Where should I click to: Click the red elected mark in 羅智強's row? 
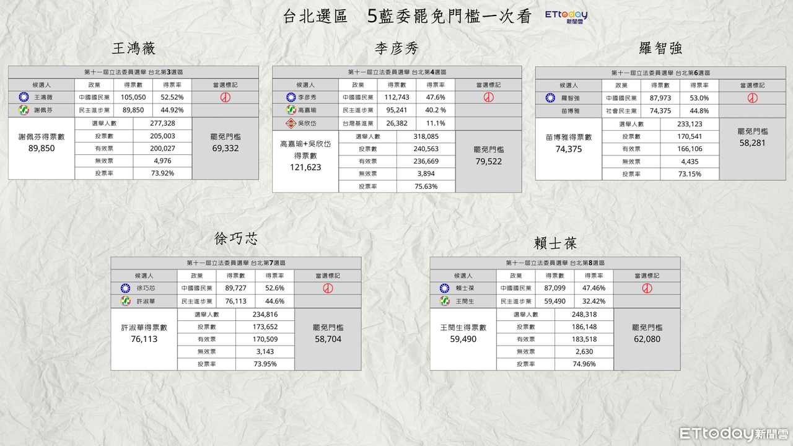[x=753, y=97]
